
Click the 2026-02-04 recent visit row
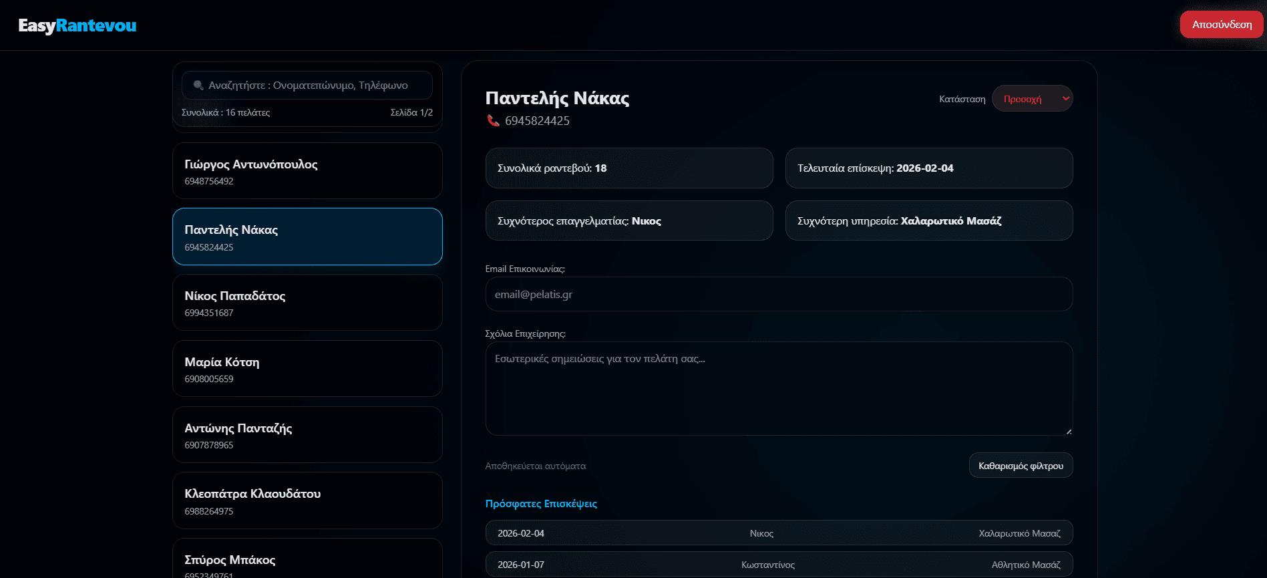(x=778, y=533)
